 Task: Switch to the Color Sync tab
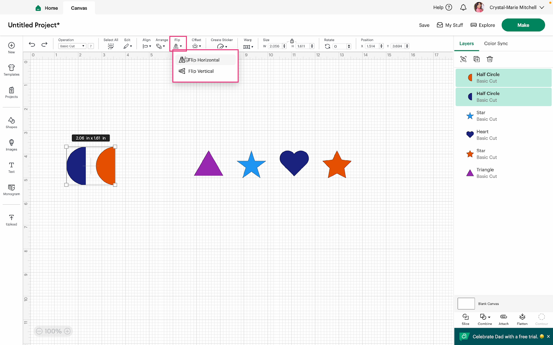click(496, 43)
